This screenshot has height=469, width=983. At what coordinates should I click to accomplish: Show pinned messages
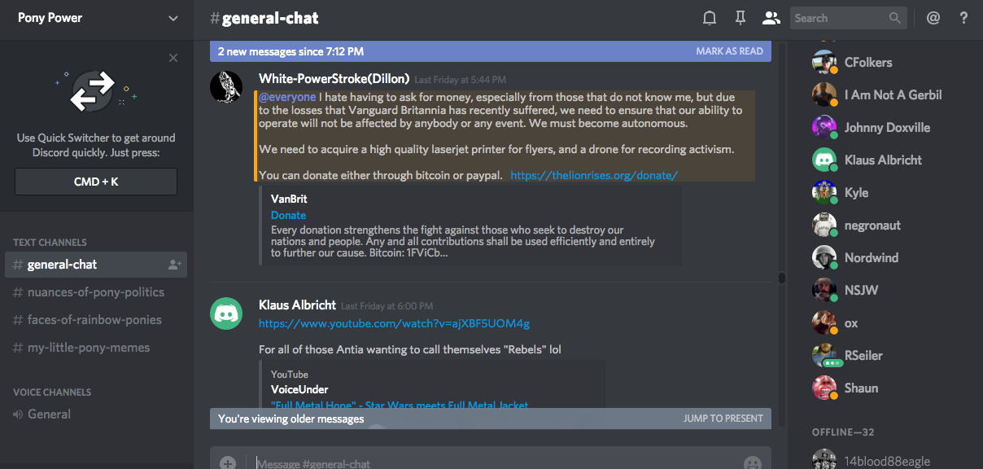740,18
